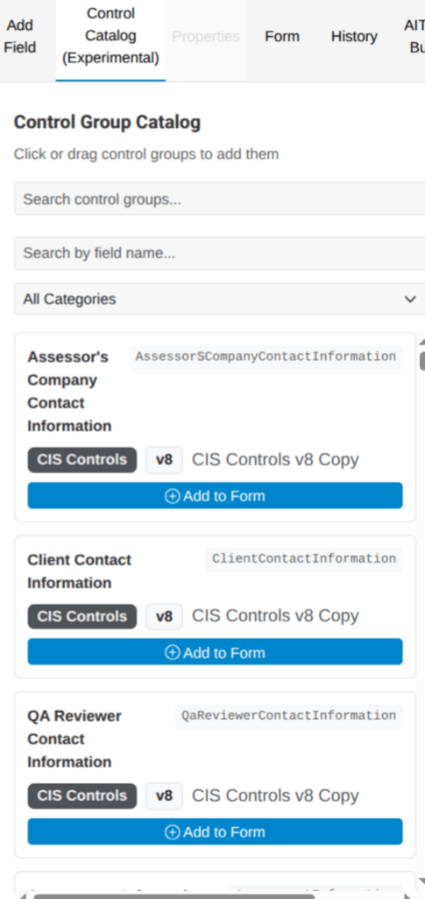This screenshot has height=899, width=425.
Task: Switch to the Add Field tab
Action: tap(20, 36)
